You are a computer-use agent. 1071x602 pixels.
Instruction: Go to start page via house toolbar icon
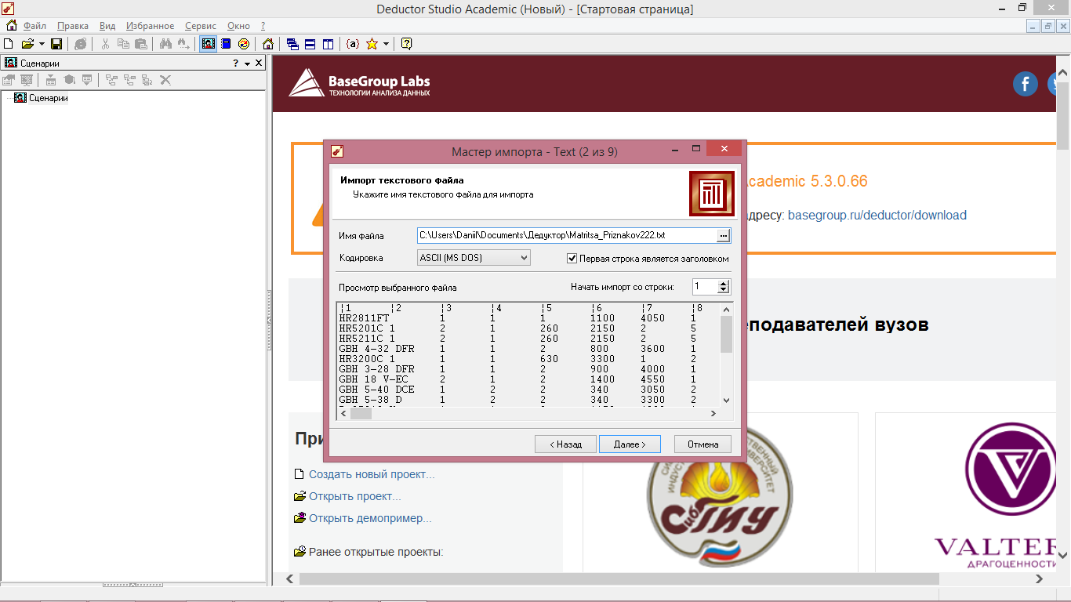tap(268, 44)
